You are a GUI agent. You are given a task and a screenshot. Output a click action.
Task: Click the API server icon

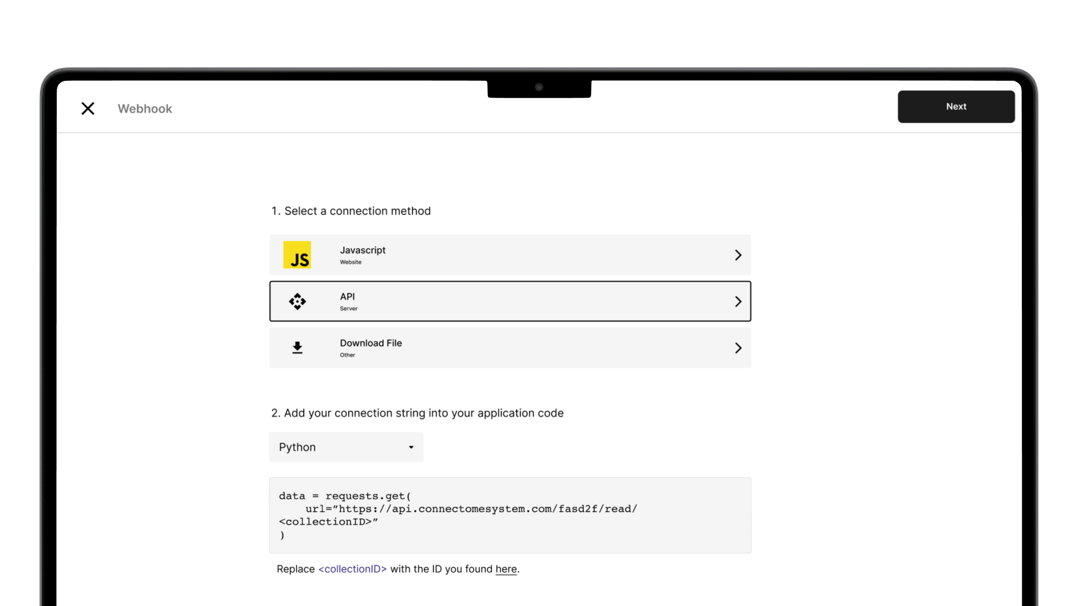point(297,301)
